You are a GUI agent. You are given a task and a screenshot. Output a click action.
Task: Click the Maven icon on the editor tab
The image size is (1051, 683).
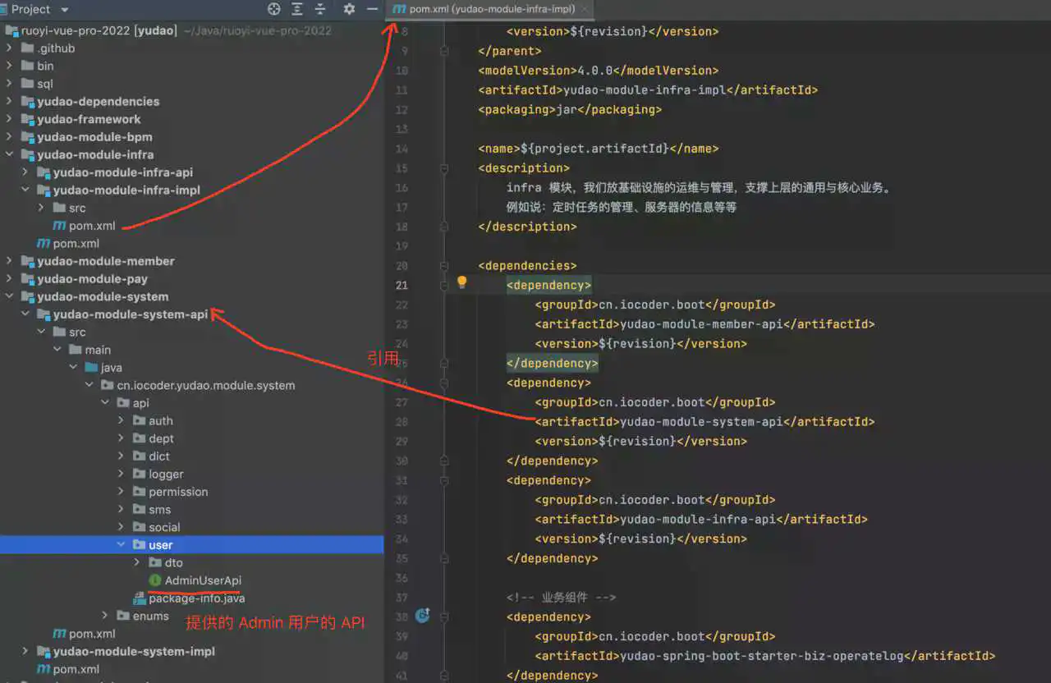(x=399, y=9)
